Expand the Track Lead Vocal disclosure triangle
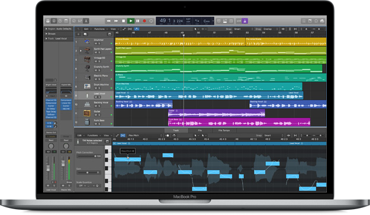 tap(46, 38)
